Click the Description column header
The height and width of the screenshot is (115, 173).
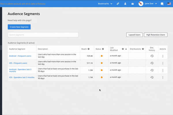click(x=43, y=49)
